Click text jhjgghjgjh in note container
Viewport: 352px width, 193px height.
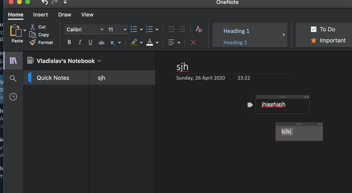tap(273, 105)
